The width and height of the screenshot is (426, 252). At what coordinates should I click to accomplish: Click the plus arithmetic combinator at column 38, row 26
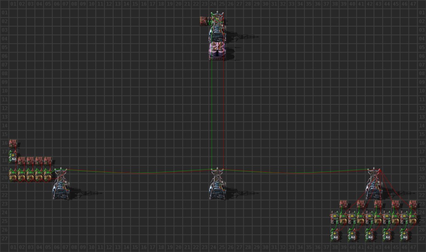coord(335,235)
